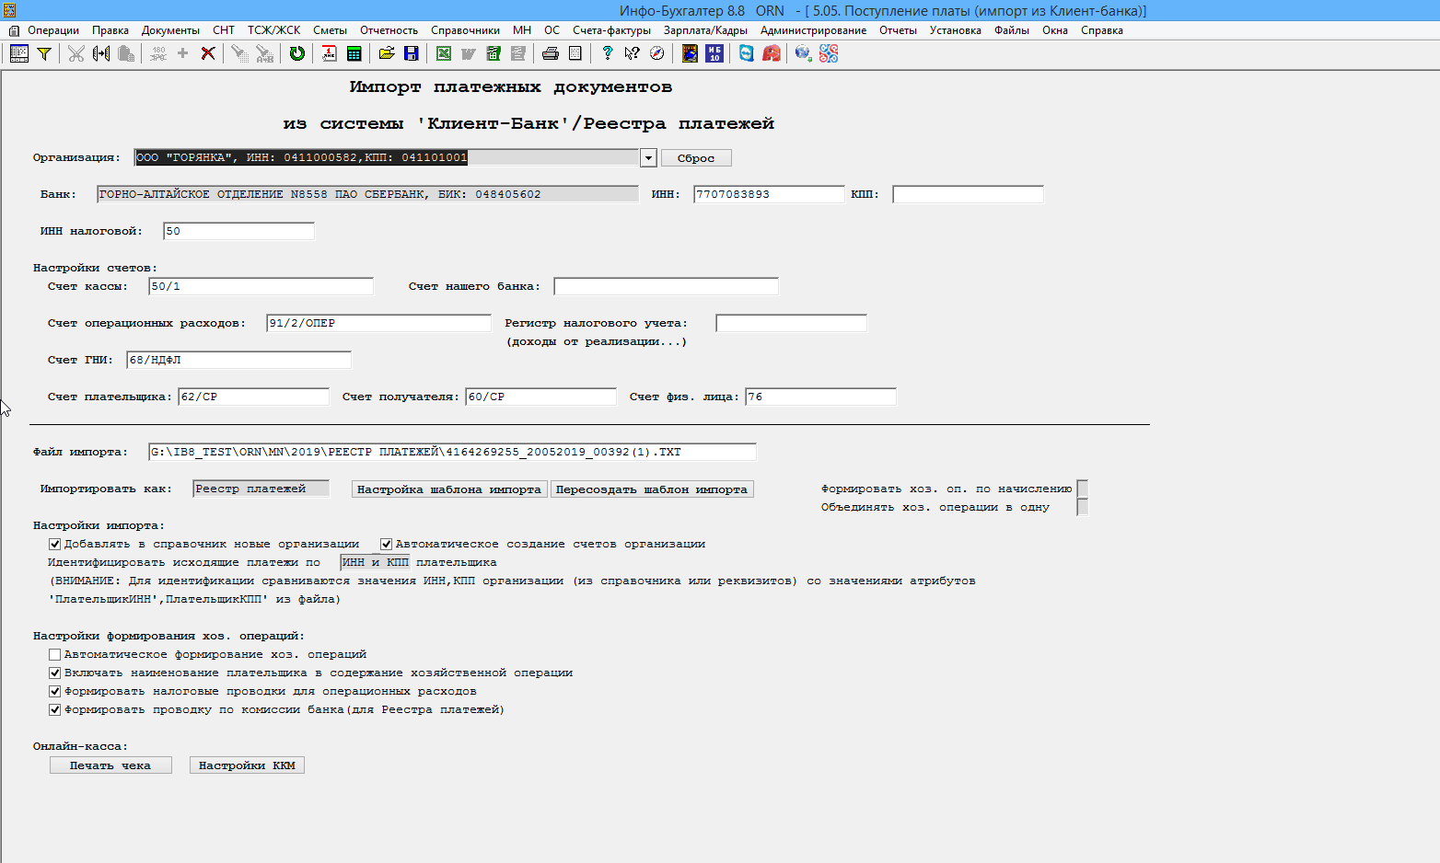Click the empty КПП field
Image resolution: width=1440 pixels, height=863 pixels.
(x=968, y=194)
